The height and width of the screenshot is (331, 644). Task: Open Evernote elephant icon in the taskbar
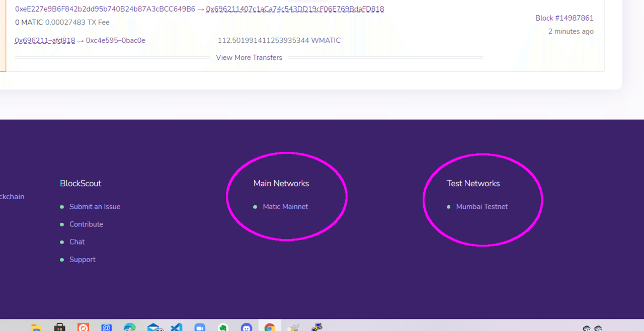click(x=223, y=327)
